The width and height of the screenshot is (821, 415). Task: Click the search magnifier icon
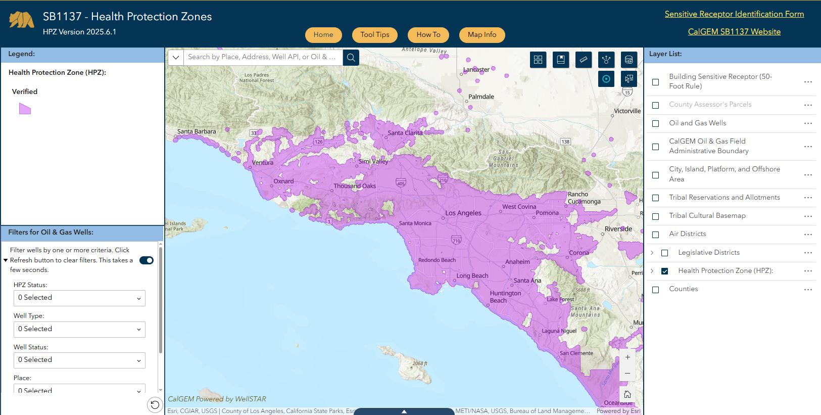coord(351,57)
